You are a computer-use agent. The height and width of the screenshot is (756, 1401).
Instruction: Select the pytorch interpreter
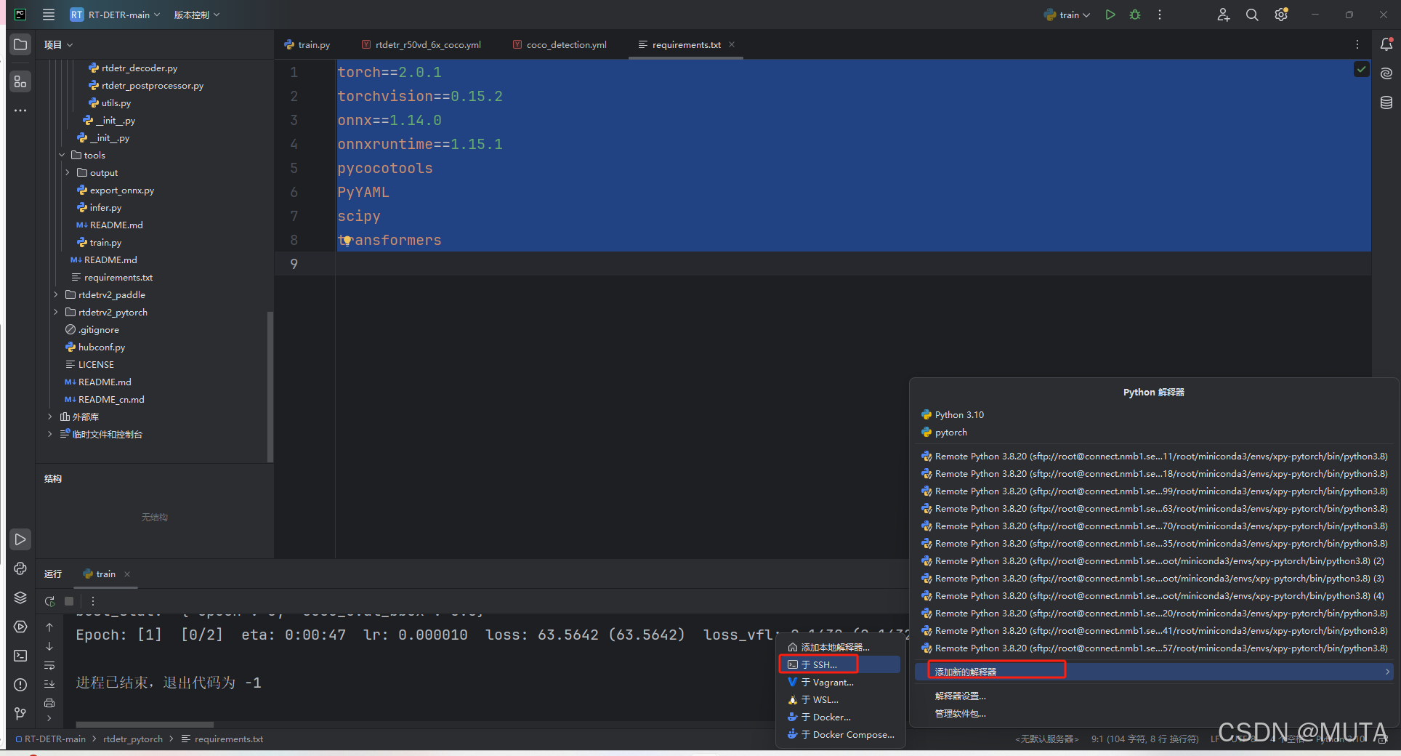pos(950,432)
